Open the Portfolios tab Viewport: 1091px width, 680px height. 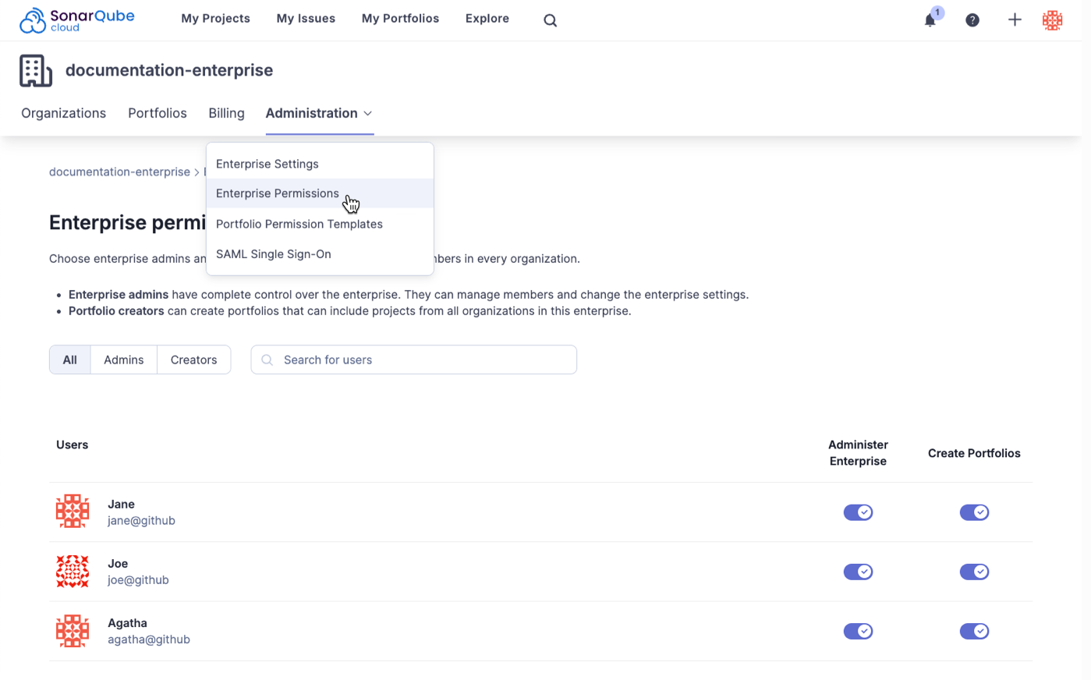tap(157, 113)
